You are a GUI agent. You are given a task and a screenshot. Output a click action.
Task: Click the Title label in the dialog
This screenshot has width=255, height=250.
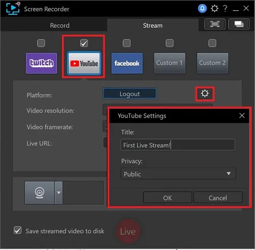[x=127, y=132]
